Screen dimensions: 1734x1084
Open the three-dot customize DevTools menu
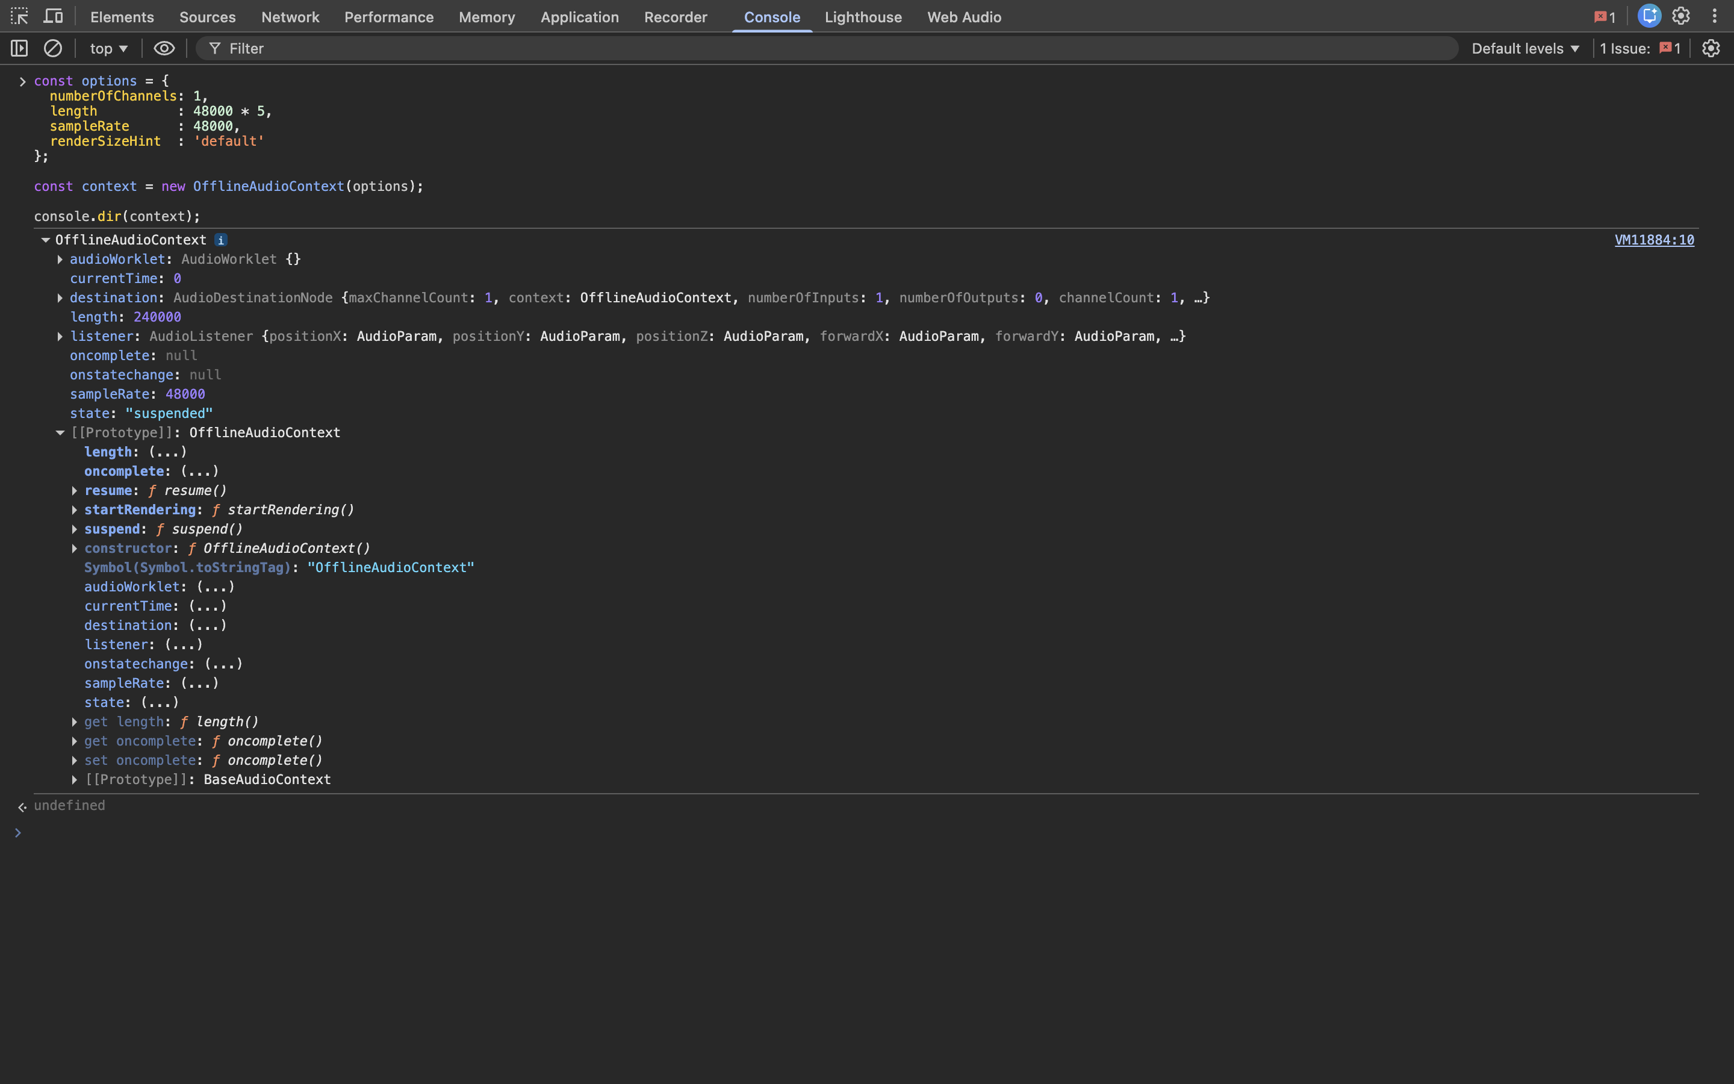click(x=1714, y=16)
